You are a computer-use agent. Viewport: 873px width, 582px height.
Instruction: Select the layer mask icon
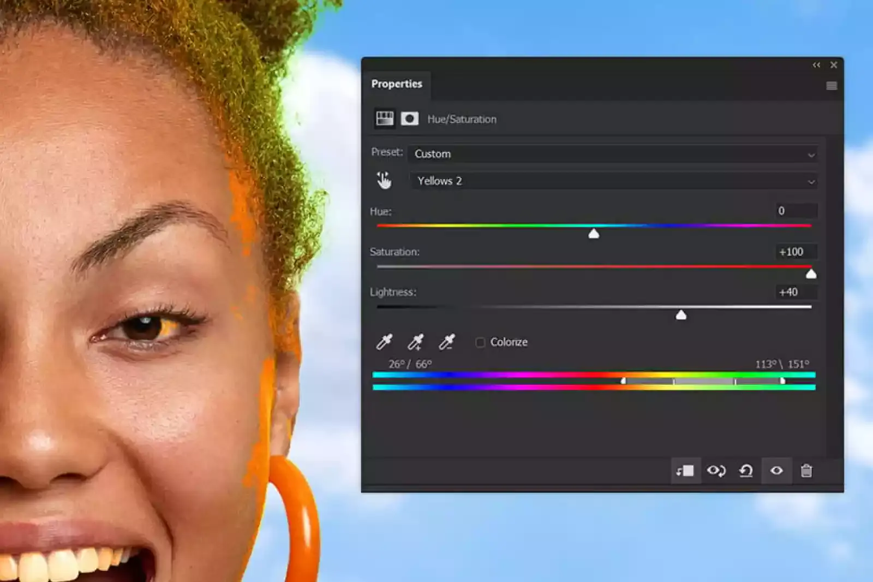click(410, 118)
